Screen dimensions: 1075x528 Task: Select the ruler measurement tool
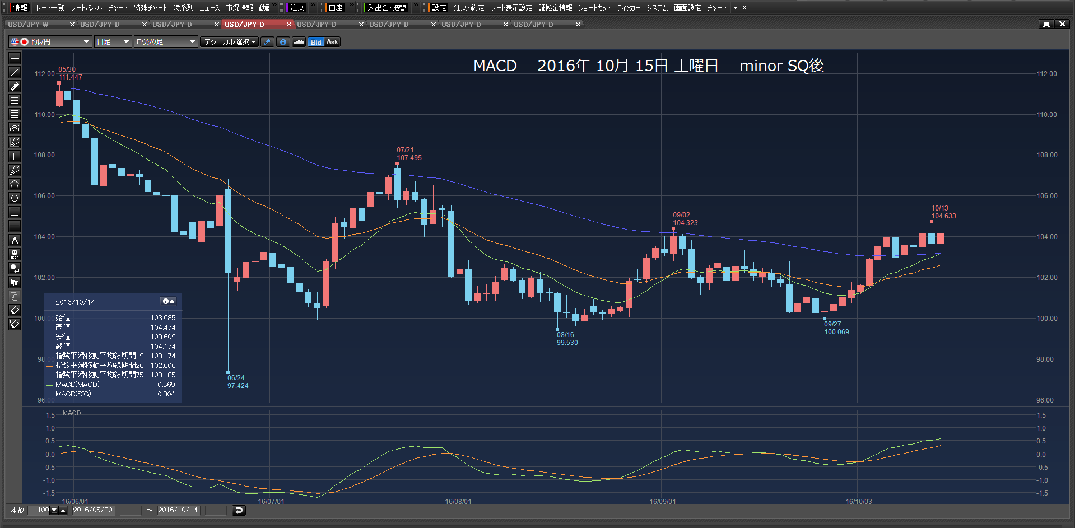15,86
